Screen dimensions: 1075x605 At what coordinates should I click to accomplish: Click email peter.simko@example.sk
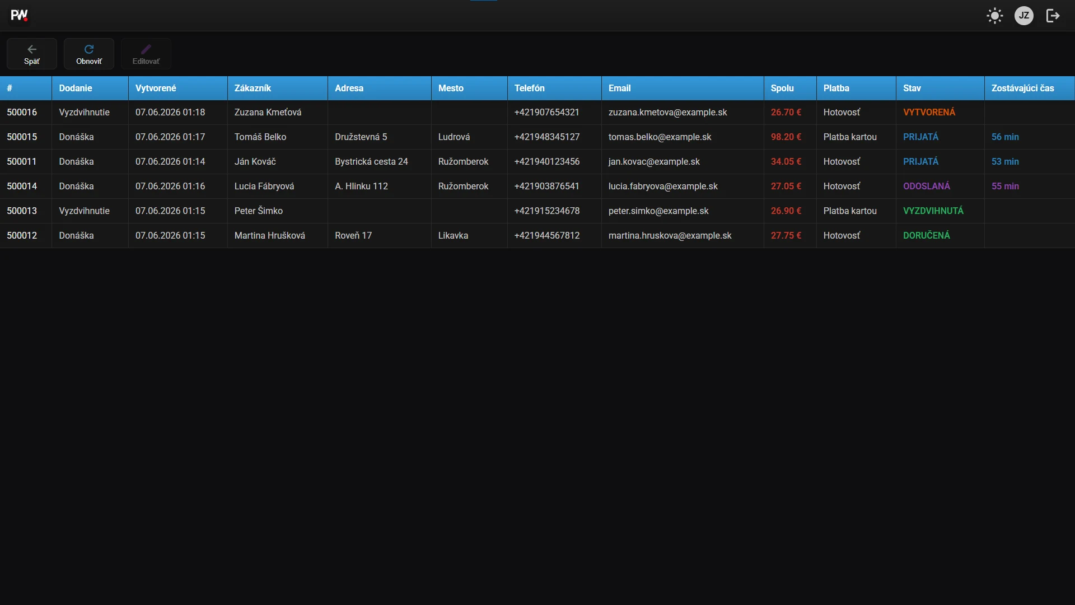(x=658, y=211)
